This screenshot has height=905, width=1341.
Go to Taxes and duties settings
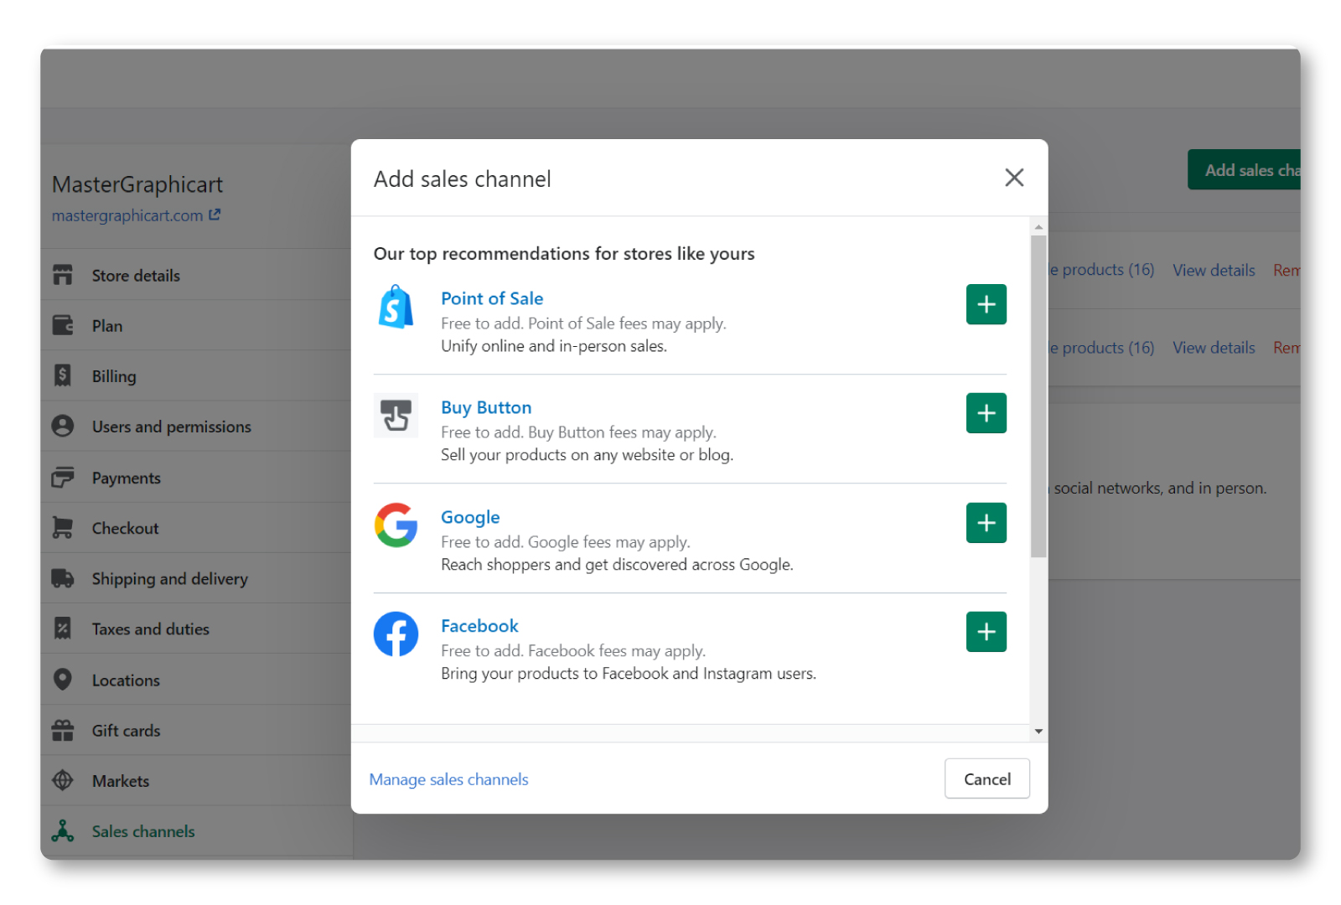point(196,628)
